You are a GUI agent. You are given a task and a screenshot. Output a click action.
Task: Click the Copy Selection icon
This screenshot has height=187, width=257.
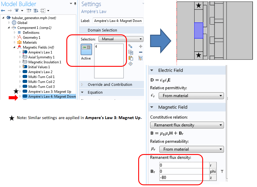(x=131, y=52)
